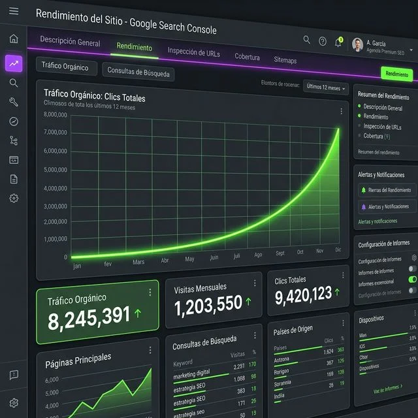Select the Tráfico Orgánico sub-tab
The width and height of the screenshot is (418, 418).
(66, 66)
